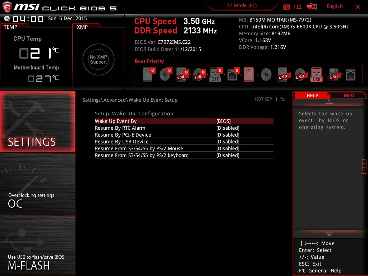The height and width of the screenshot is (276, 368).
Task: Click the VCore 1.168V reading
Action: pos(255,40)
